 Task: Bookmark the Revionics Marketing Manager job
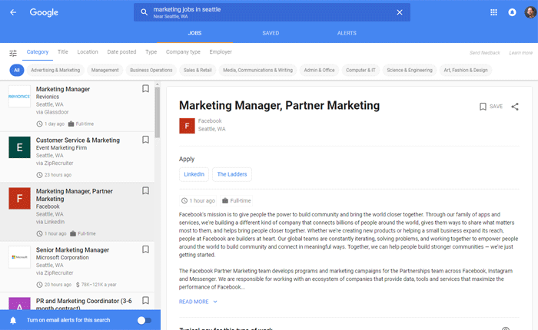tap(145, 89)
